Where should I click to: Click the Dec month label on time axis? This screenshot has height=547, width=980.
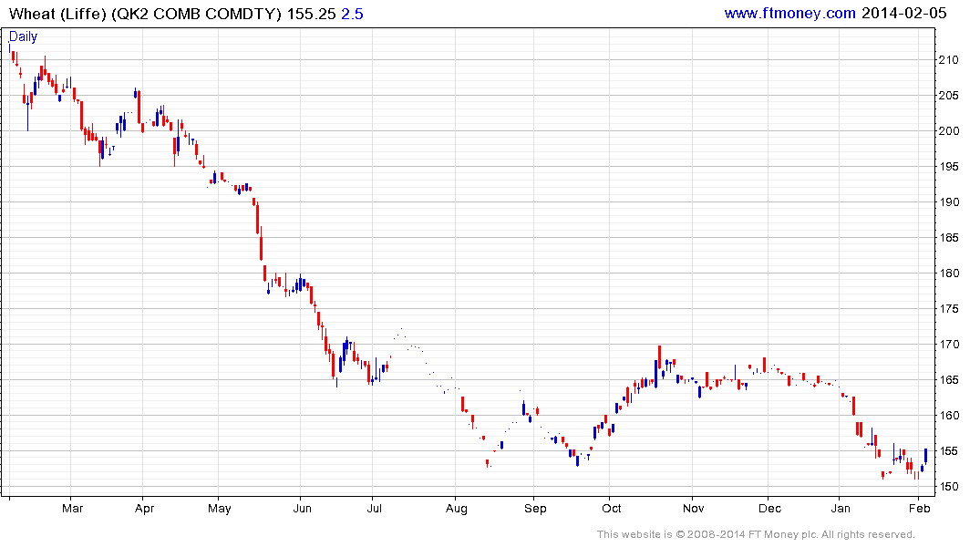(769, 509)
